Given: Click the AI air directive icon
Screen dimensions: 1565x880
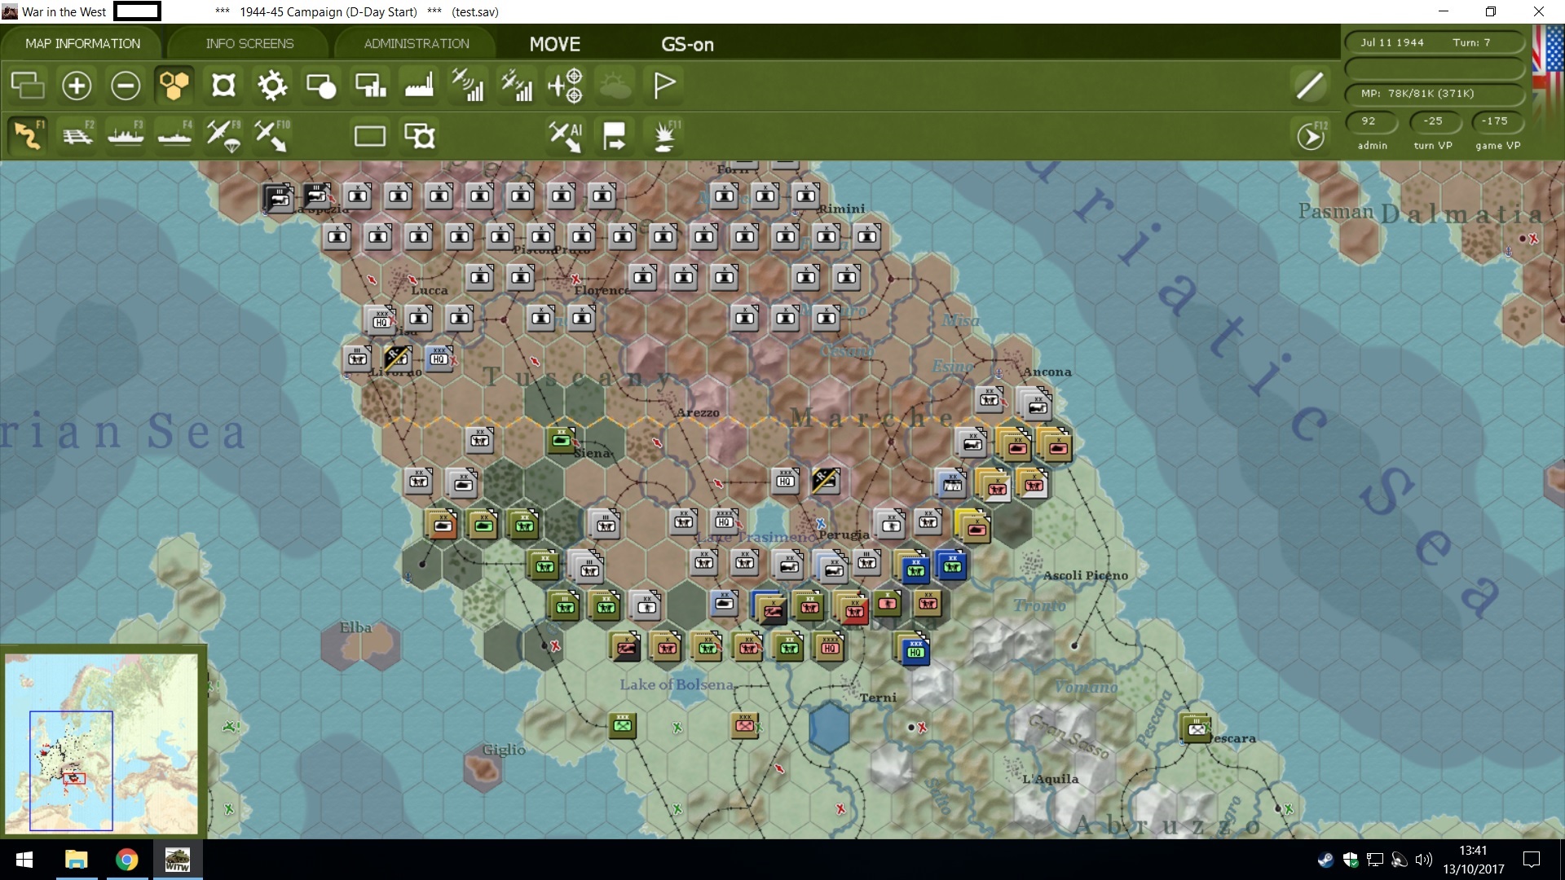Looking at the screenshot, I should coord(566,135).
